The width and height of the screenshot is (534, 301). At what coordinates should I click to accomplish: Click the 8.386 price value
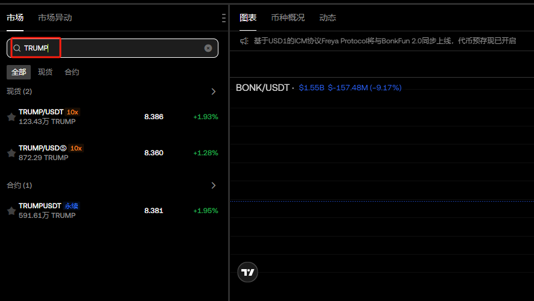click(154, 117)
